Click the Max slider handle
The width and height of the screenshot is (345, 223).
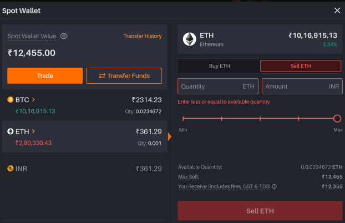pyautogui.click(x=337, y=118)
